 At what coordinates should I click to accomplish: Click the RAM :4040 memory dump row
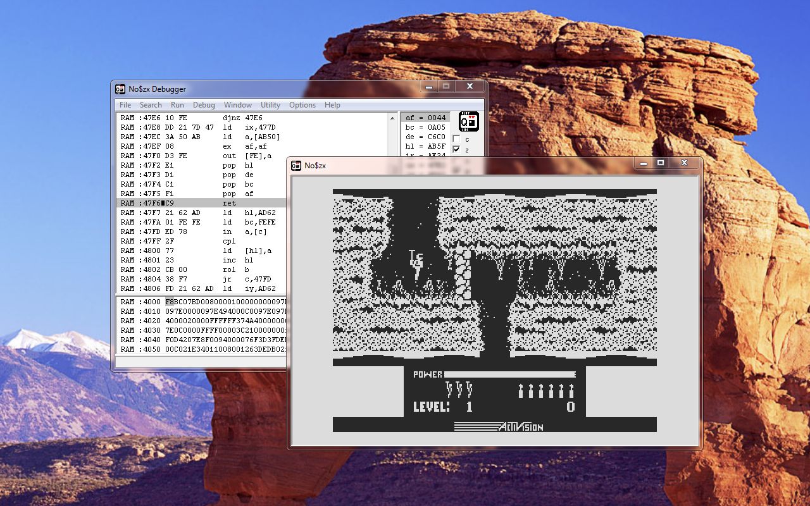pyautogui.click(x=202, y=340)
